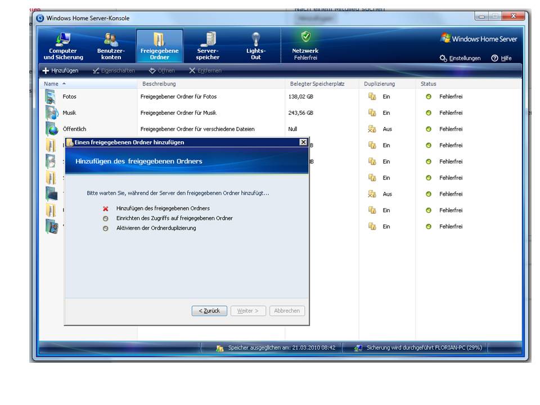Click pending icon beside Einrichten des Zugriffs
Image resolution: width=540 pixels, height=405 pixels.
coord(105,219)
